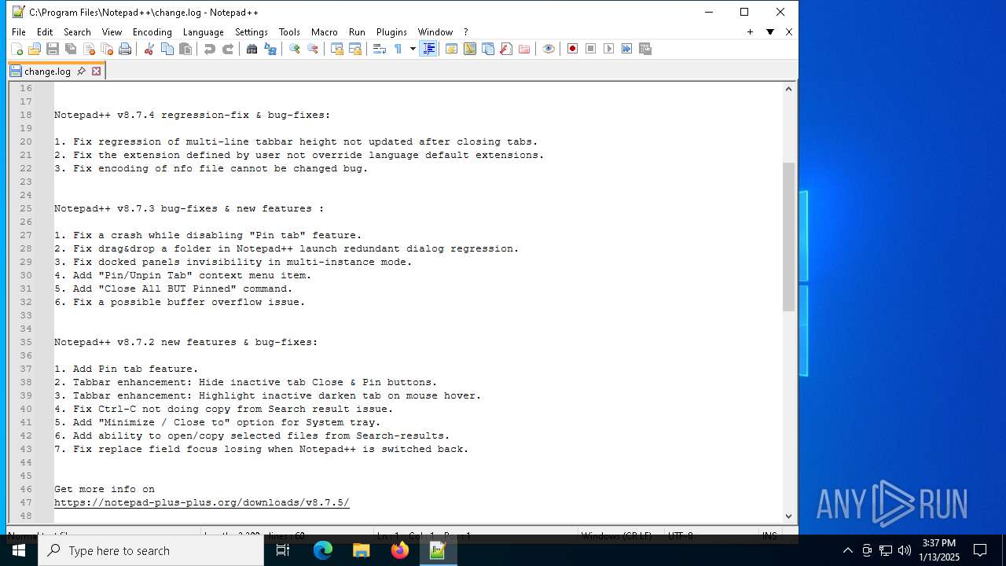
Task: Toggle the Document Map icon
Action: coord(470,49)
